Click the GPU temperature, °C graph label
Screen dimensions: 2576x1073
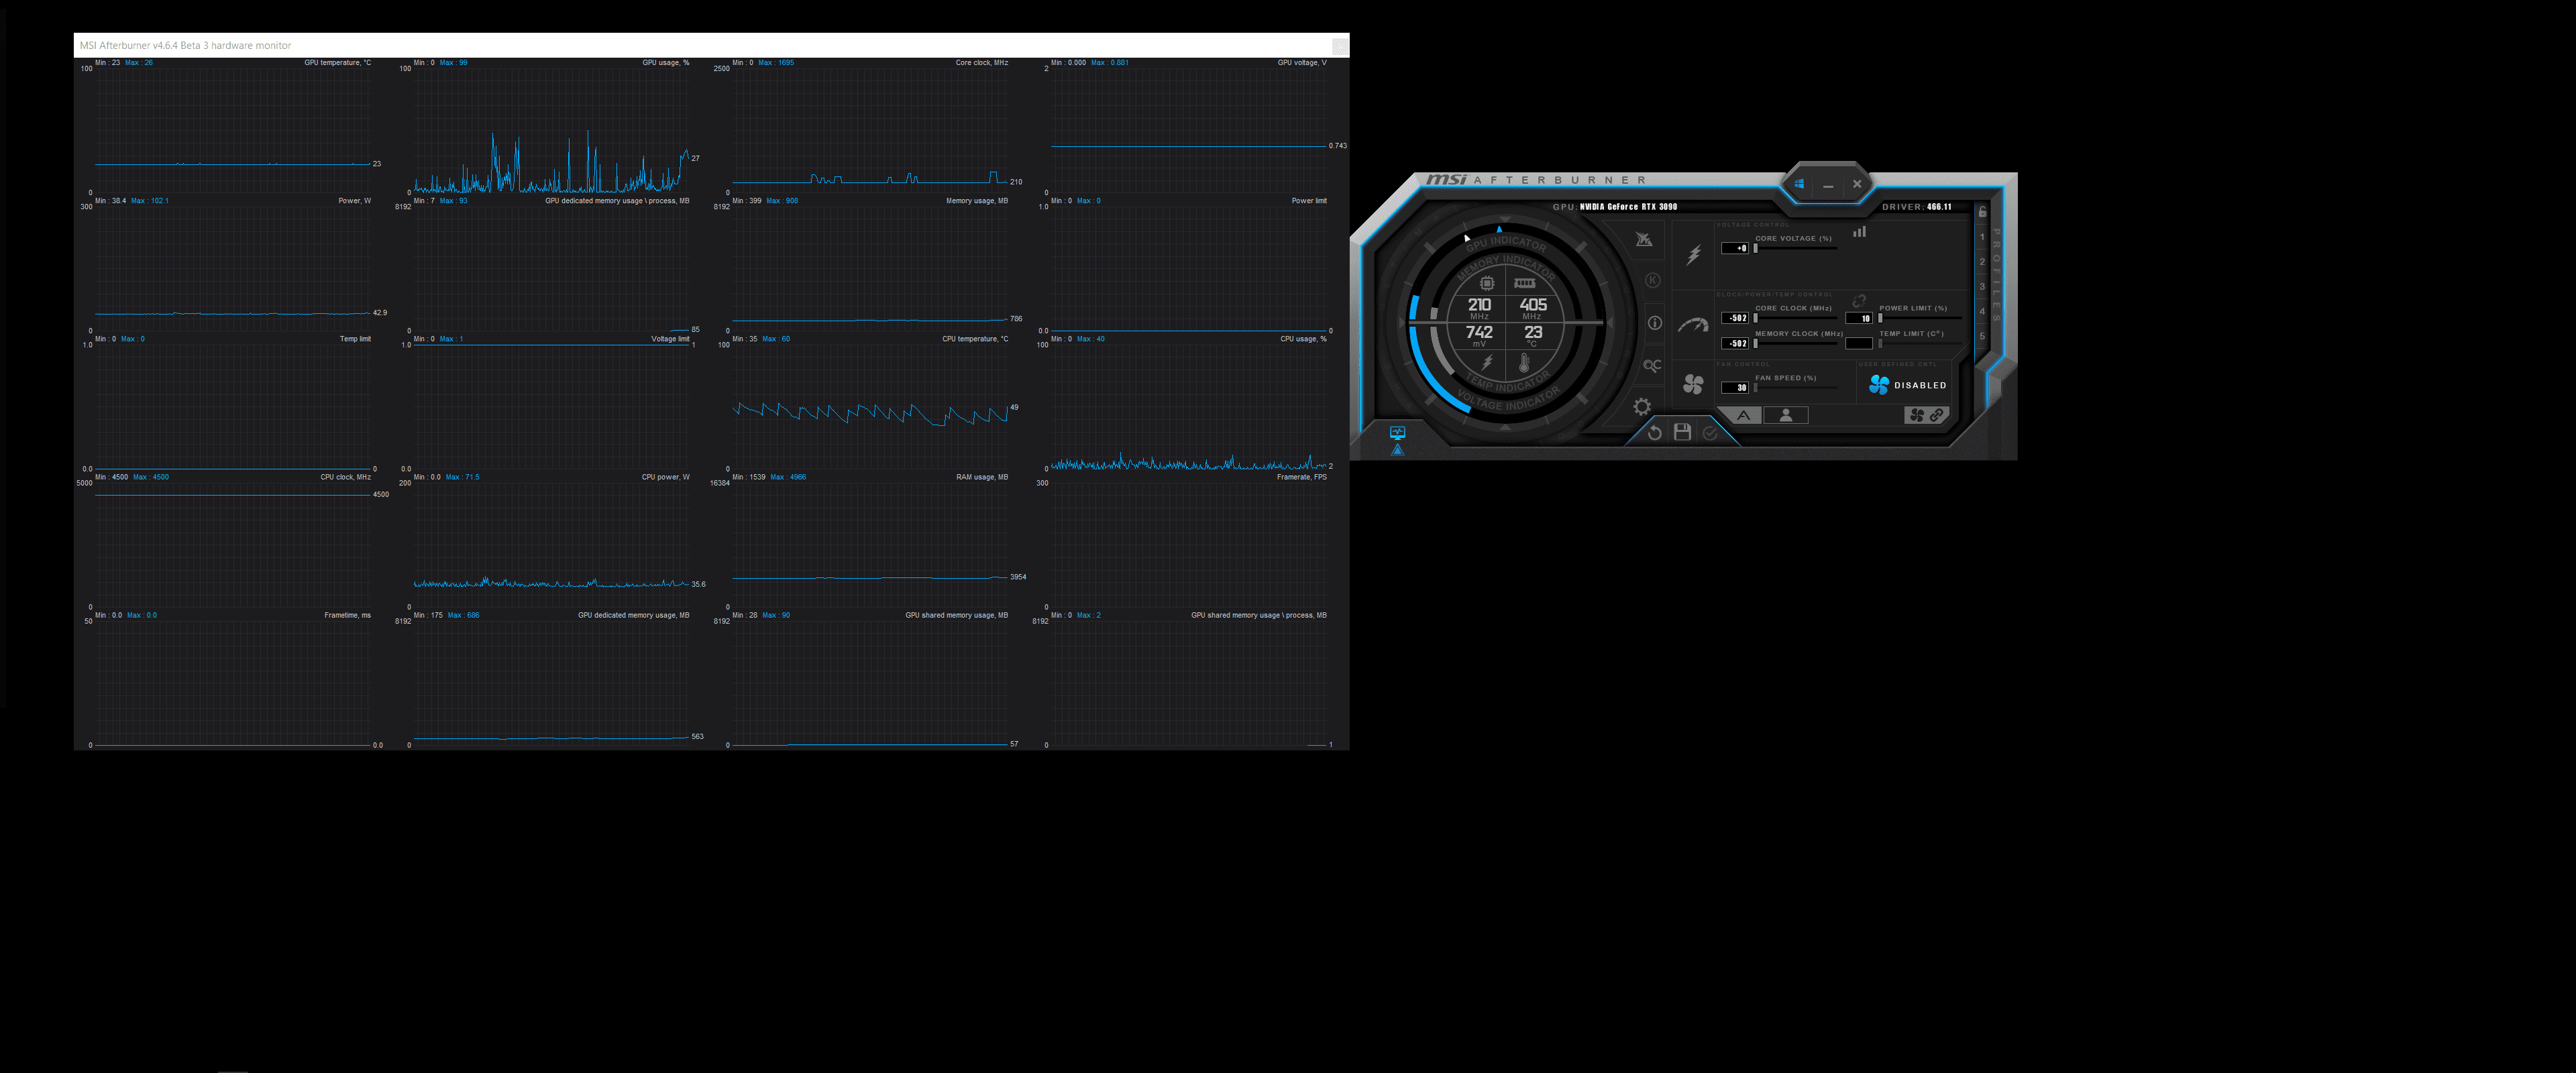(337, 63)
